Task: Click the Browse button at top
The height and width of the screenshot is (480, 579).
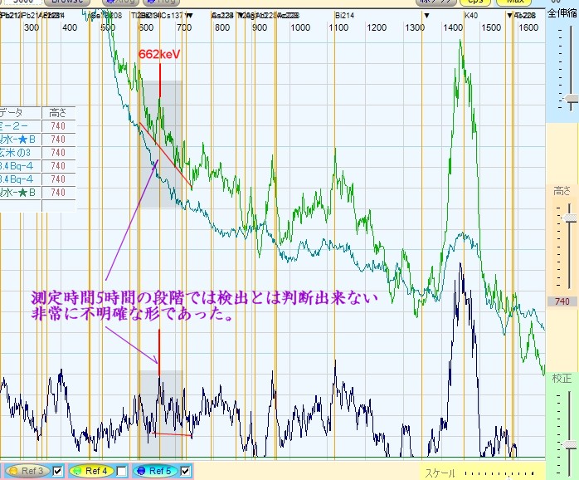Action: point(67,2)
